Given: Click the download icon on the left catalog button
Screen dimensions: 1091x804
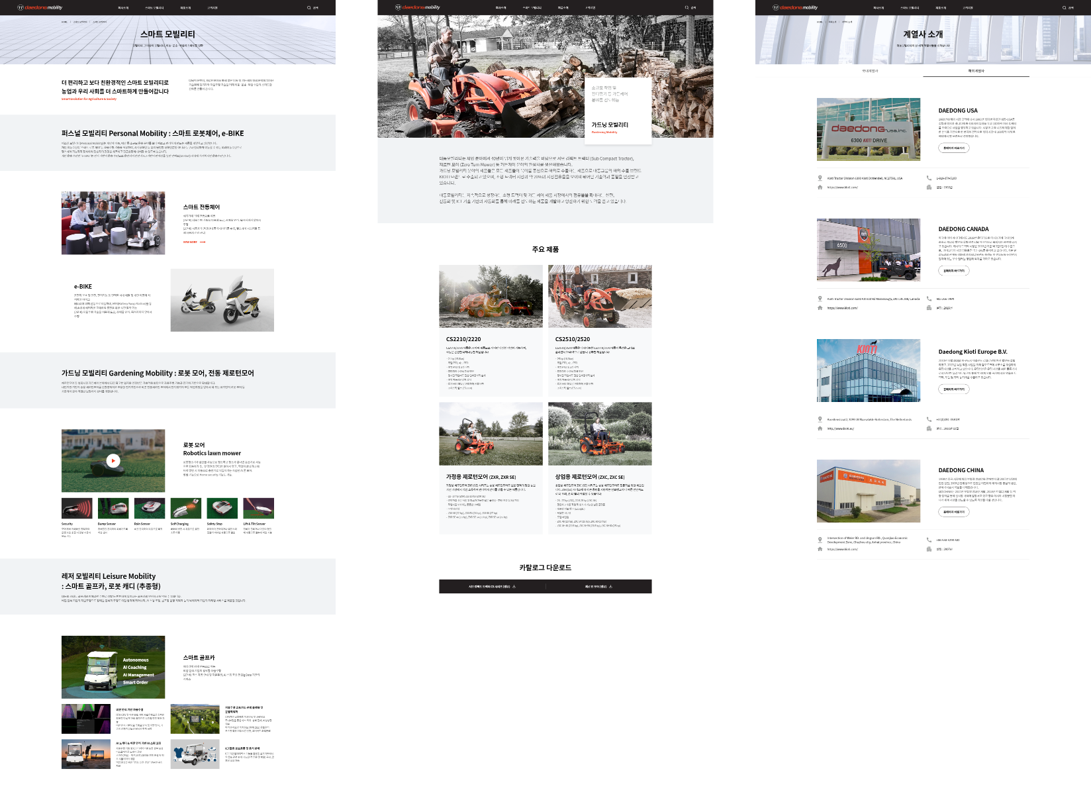Looking at the screenshot, I should (514, 586).
